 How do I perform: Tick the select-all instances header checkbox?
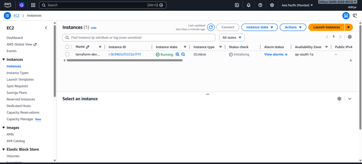67,47
